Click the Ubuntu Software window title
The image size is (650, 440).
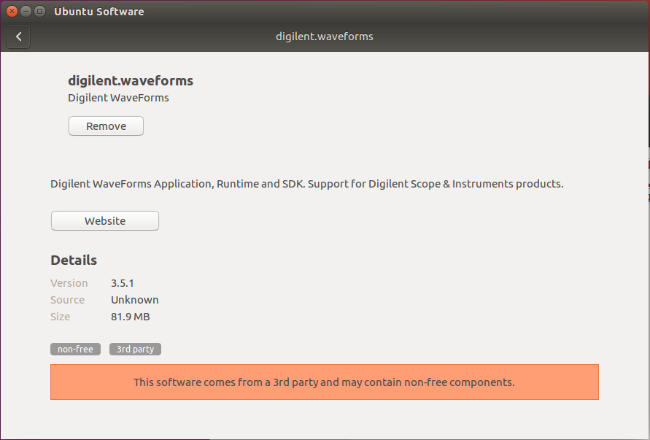point(99,12)
